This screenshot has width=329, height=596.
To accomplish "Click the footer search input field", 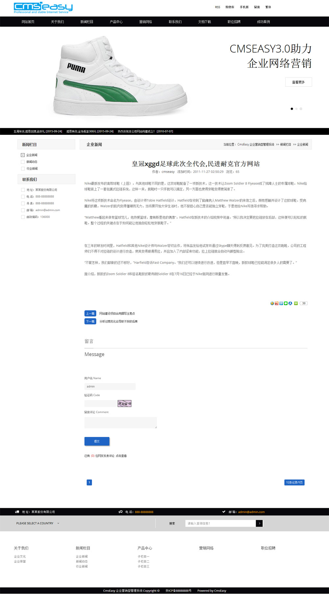I will (221, 523).
